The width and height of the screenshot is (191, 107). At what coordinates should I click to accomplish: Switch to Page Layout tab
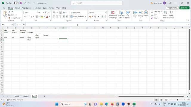27,8
